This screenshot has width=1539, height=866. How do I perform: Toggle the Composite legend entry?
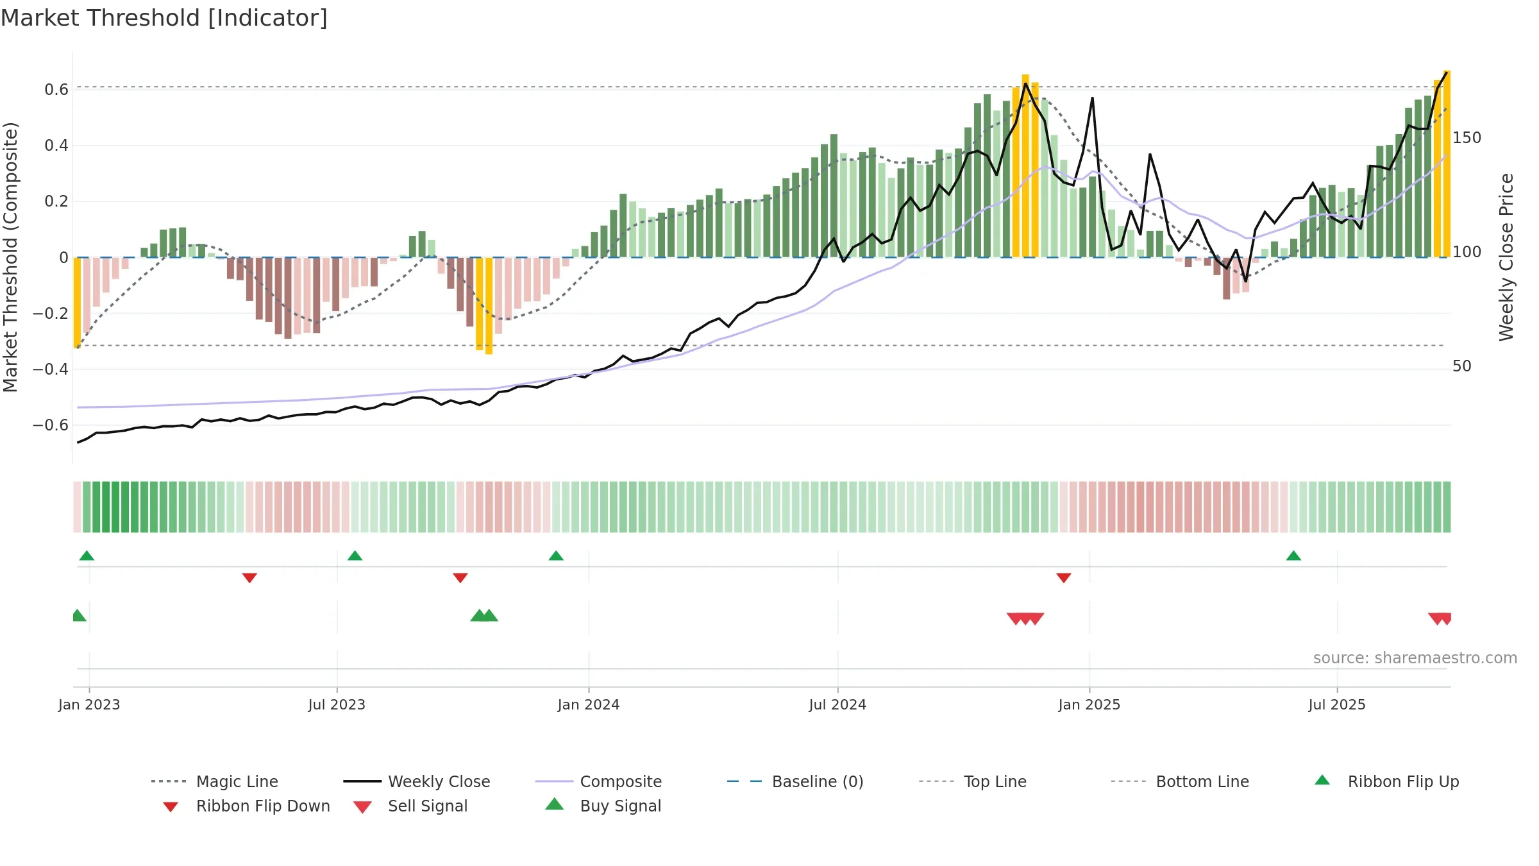598,781
